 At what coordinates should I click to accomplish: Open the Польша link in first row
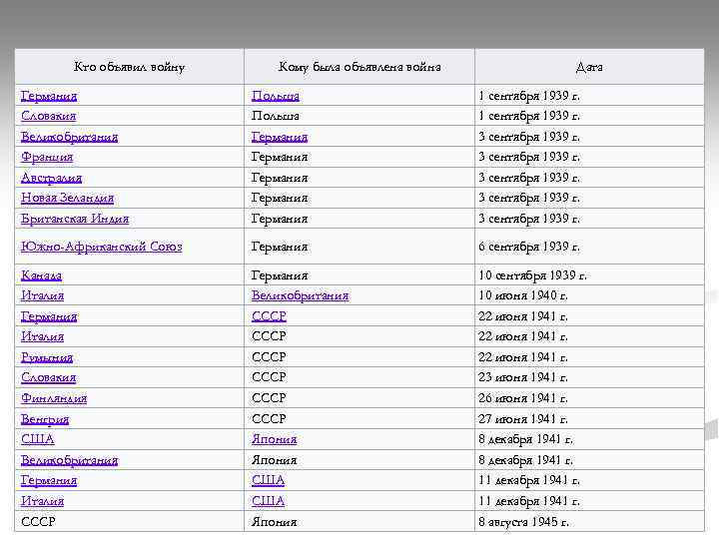[276, 96]
